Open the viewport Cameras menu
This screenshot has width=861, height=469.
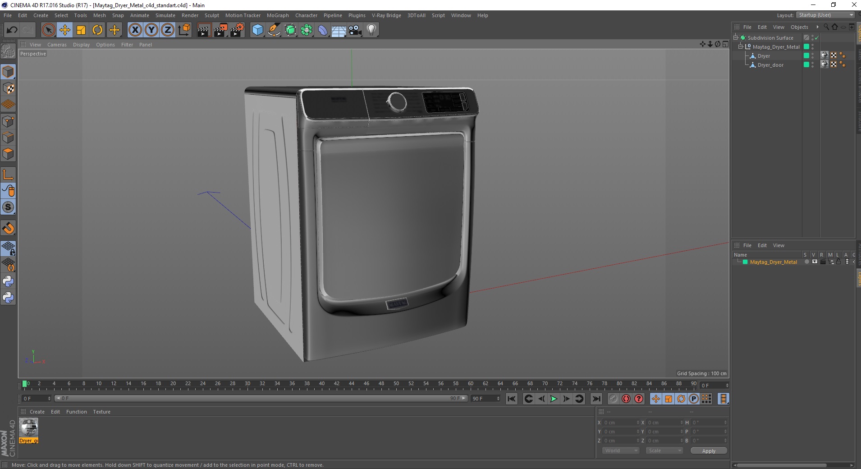57,45
